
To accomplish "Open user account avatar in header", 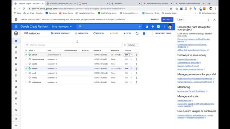I will [x=170, y=27].
